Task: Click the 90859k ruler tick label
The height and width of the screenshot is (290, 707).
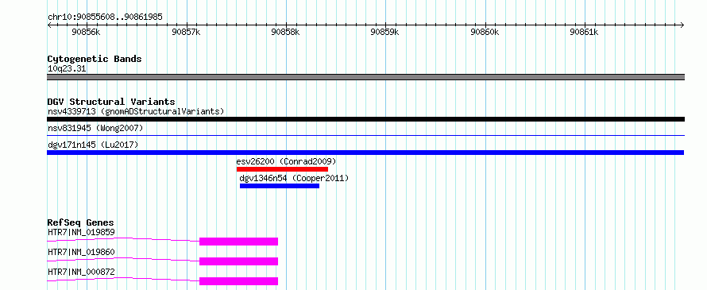Action: tap(384, 32)
